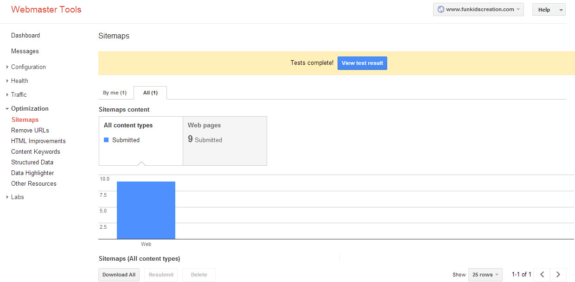Screen dimensions: 575x282
Task: Click the 'Web' chart axis label
Action: (146, 244)
